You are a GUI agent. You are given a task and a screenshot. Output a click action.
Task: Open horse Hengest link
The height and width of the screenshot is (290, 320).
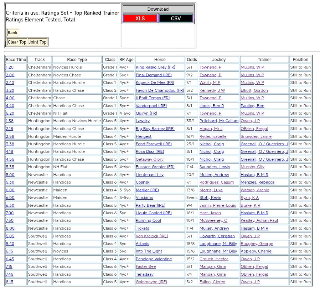click(144, 136)
